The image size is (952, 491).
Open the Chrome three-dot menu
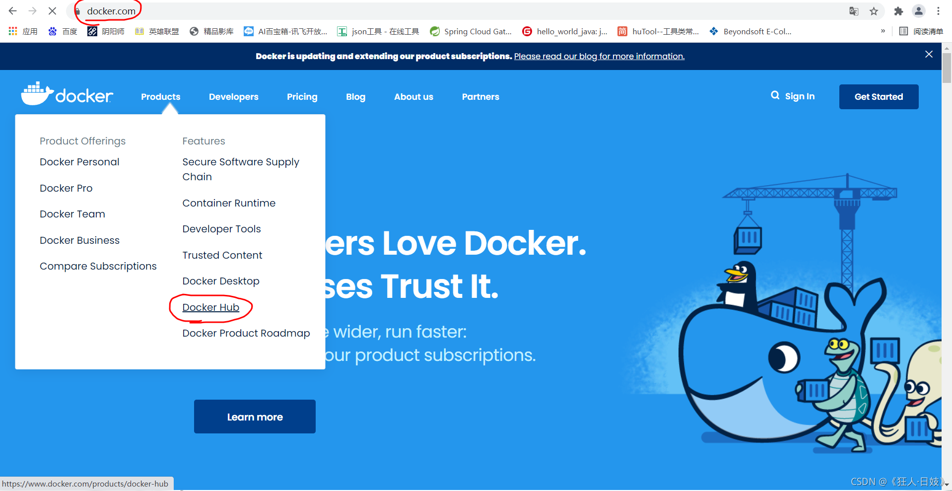tap(938, 11)
